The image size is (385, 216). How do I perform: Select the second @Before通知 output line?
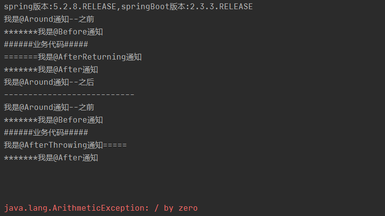tap(53, 120)
